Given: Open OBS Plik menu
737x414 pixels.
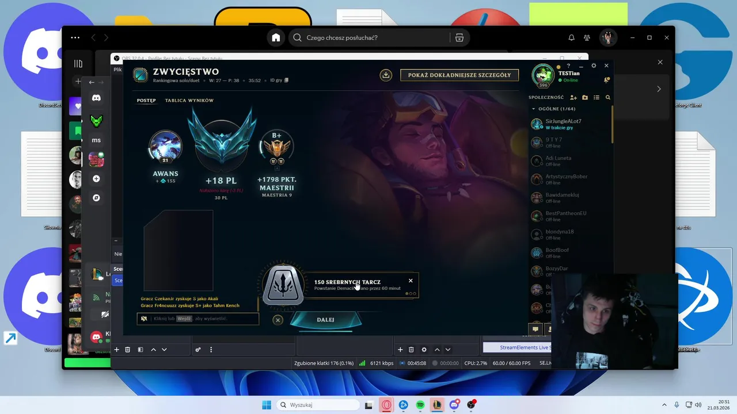Looking at the screenshot, I should 117,70.
